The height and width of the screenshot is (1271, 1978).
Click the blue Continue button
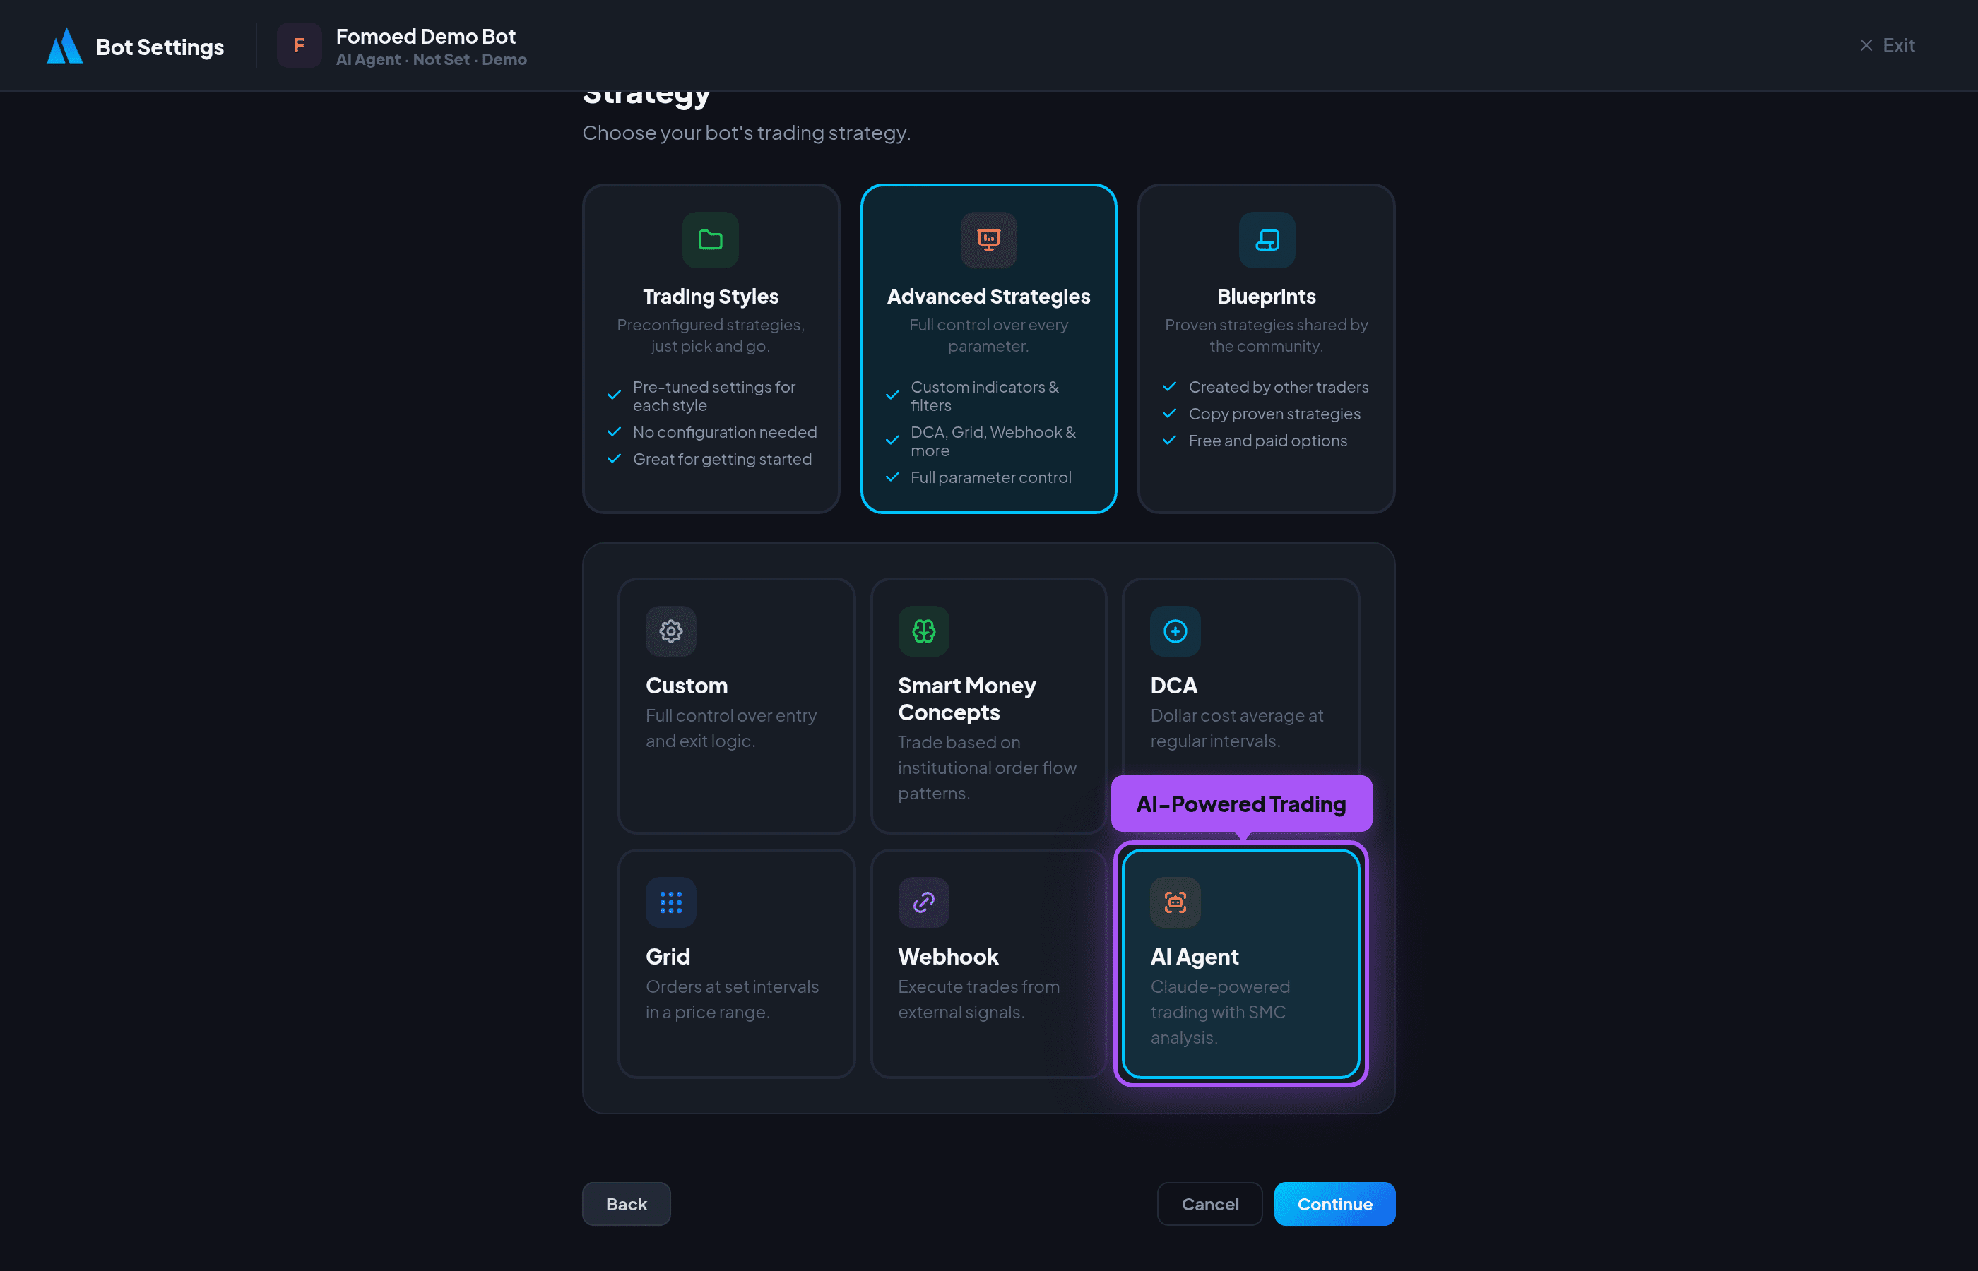coord(1334,1203)
